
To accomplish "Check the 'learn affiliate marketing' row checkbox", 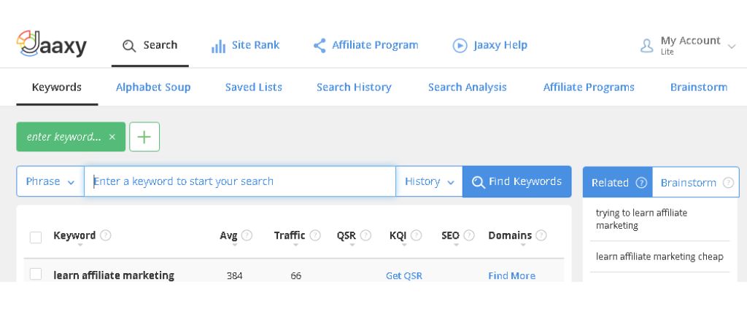I will coord(36,275).
